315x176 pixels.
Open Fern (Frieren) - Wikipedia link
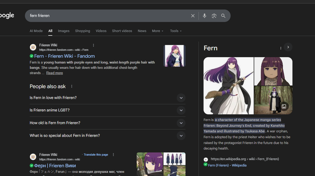point(227,165)
